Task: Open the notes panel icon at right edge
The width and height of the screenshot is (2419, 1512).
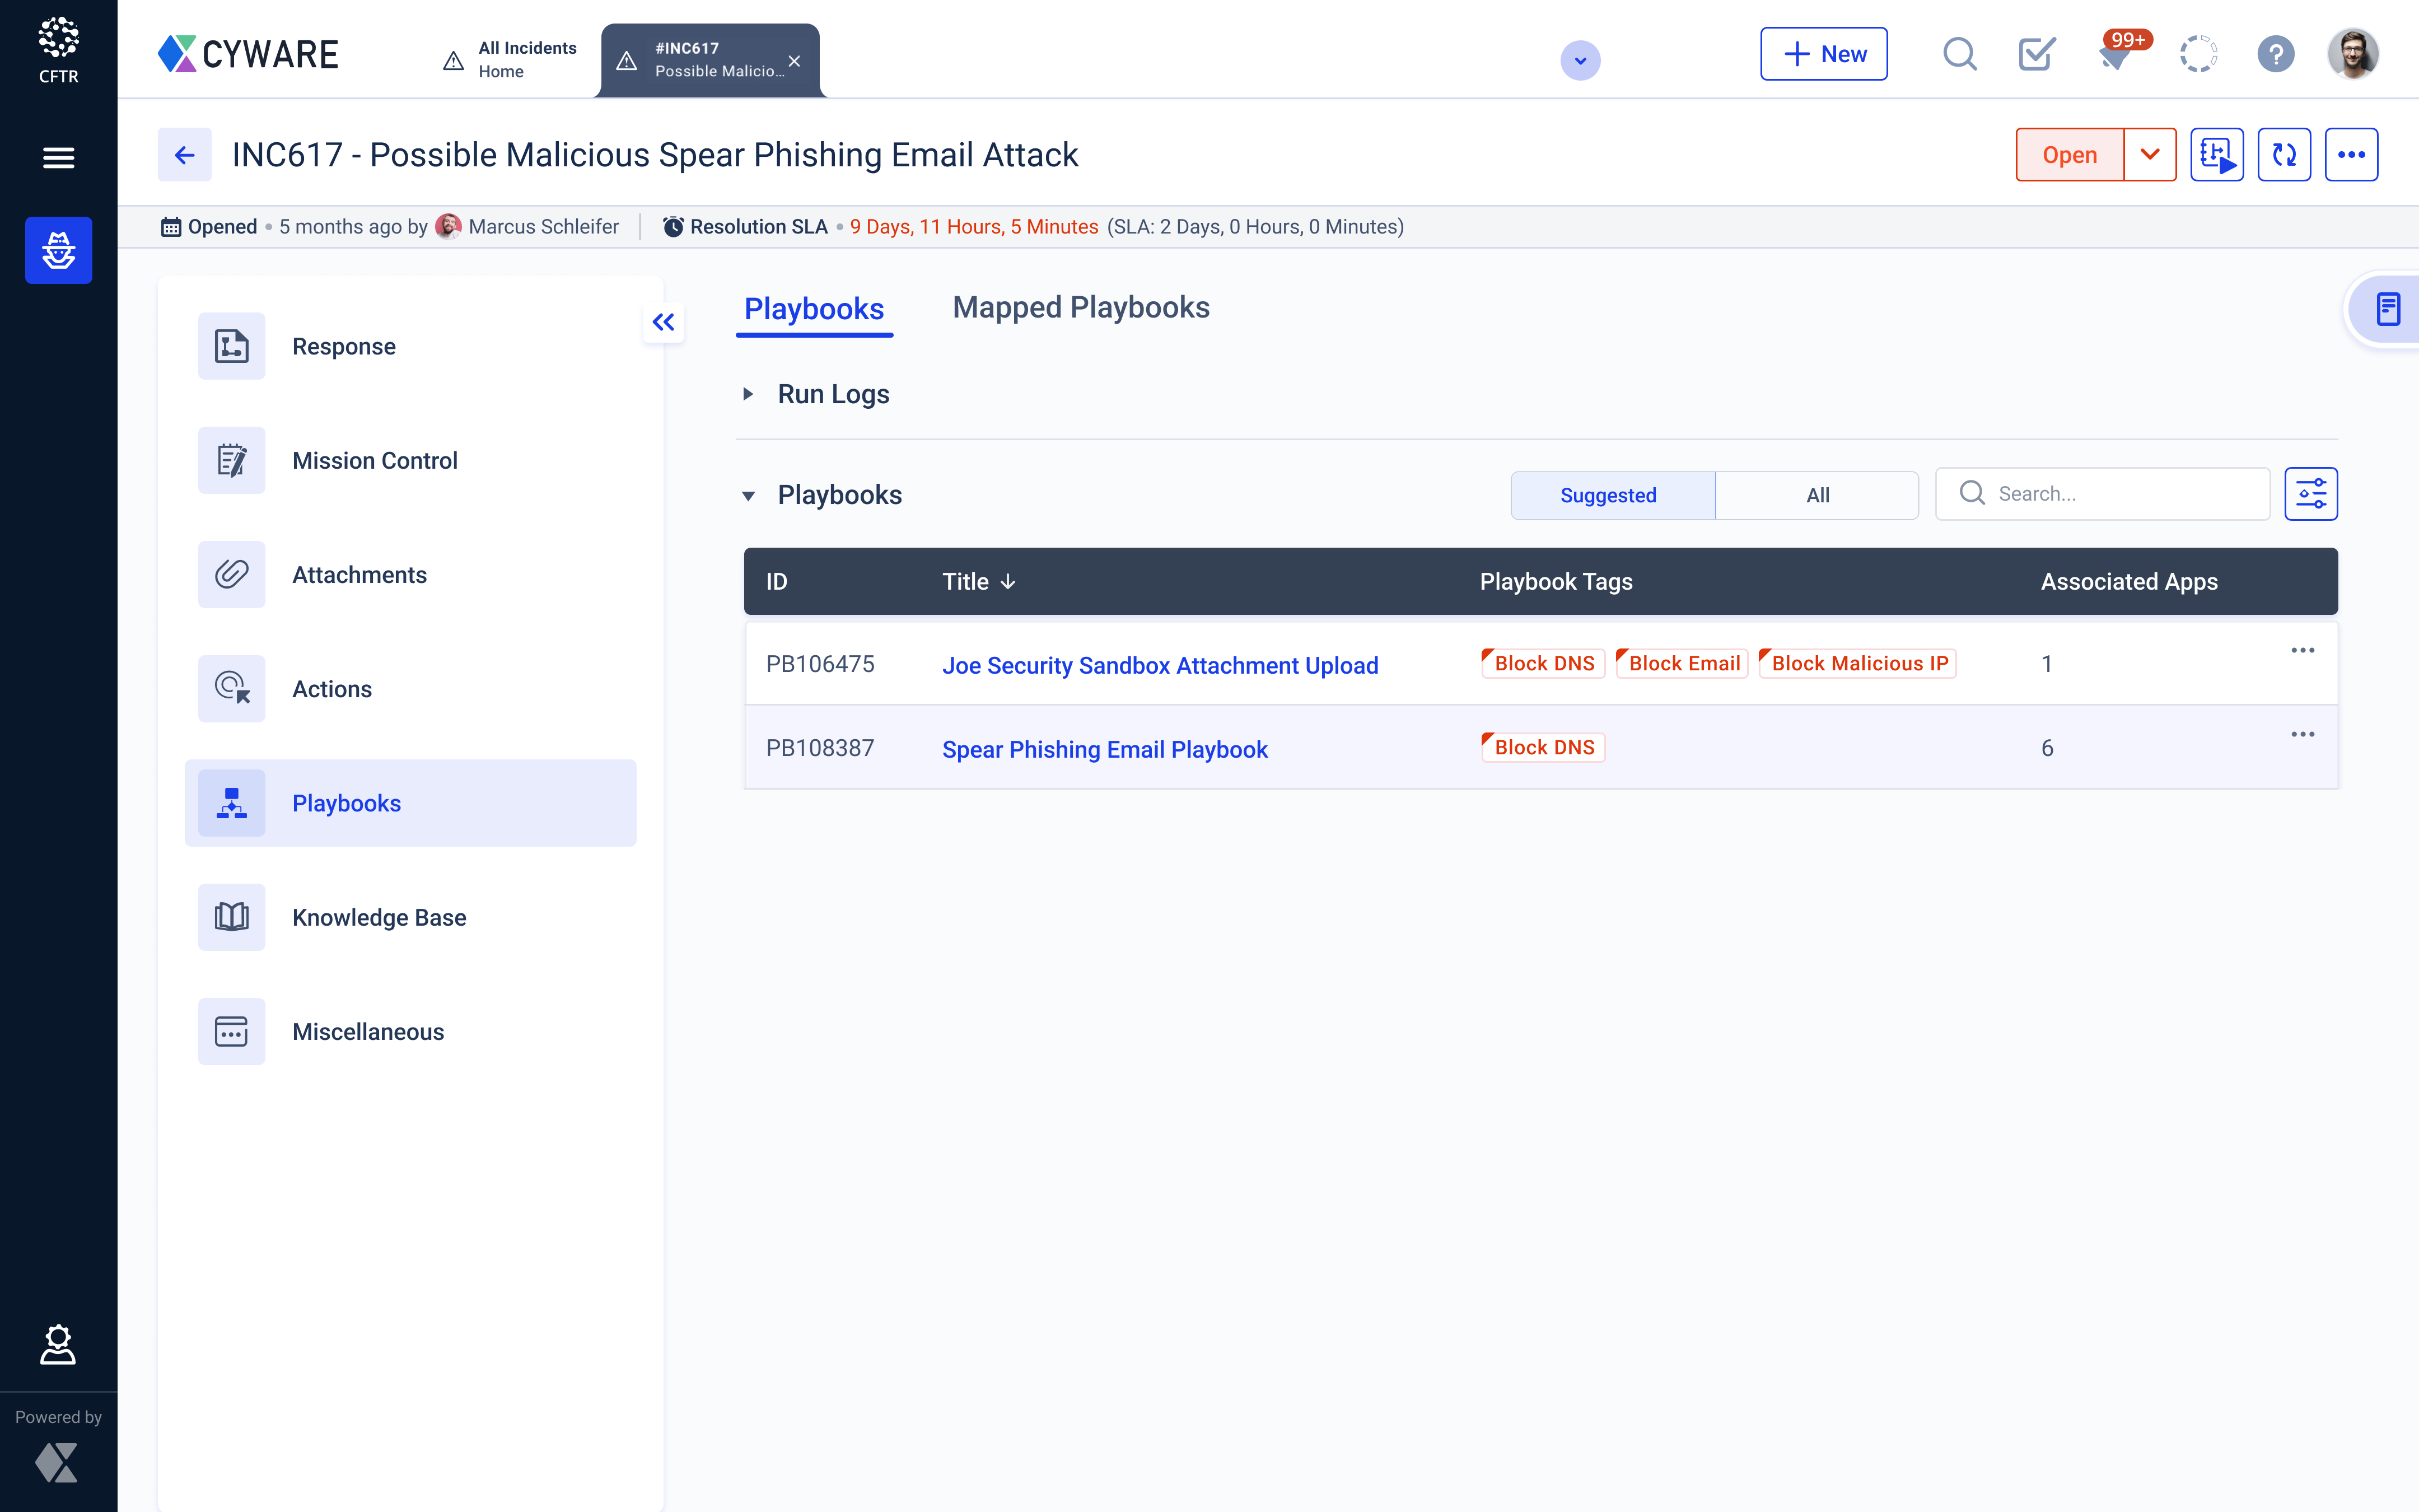Action: point(2387,309)
